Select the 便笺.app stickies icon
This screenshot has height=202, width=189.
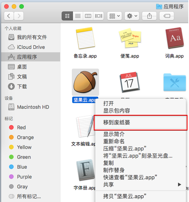tap(130, 38)
